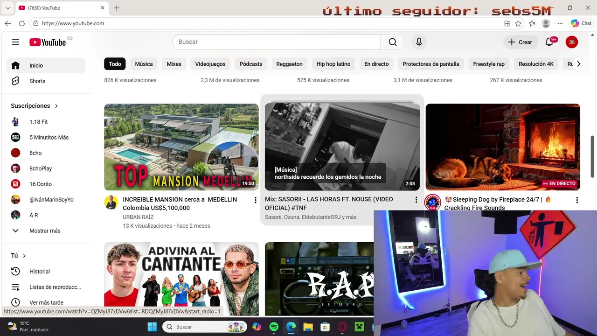Select the Freestyle rap chip

coord(489,64)
